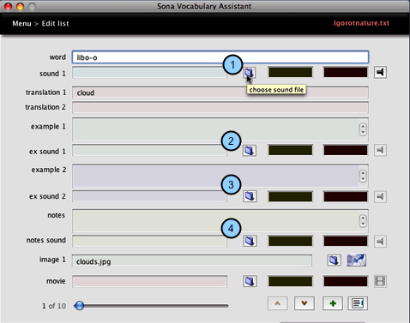
Task: Open the list view icon button
Action: pyautogui.click(x=358, y=303)
